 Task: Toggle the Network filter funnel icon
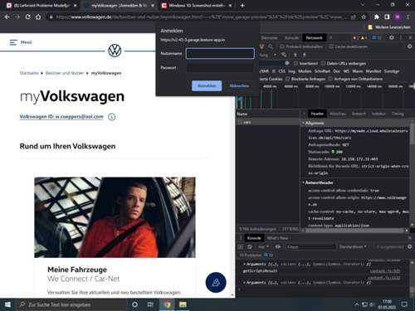pos(261,46)
